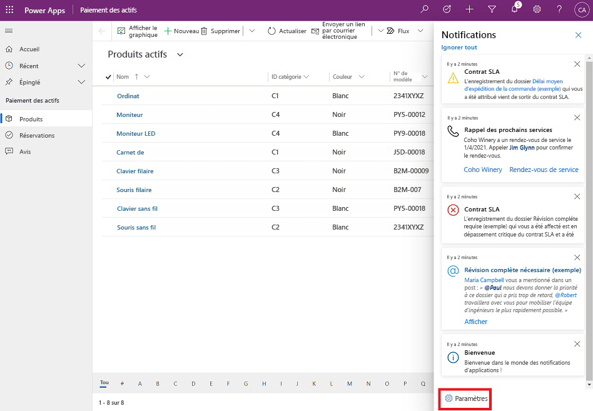The height and width of the screenshot is (411, 593).
Task: Dismiss the Révision complète nécessaire notification
Action: click(577, 258)
